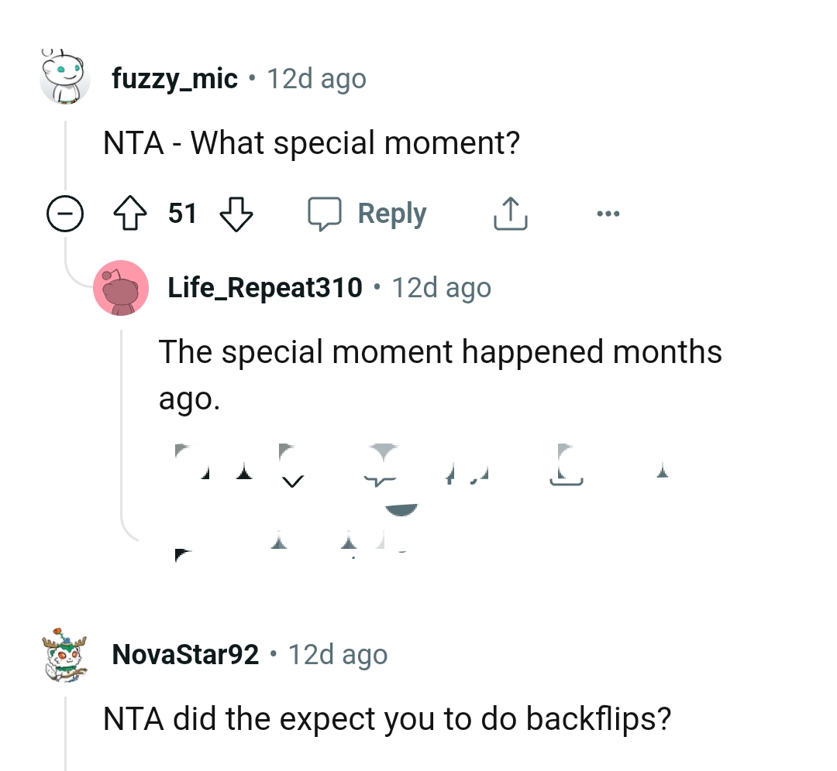Select the NovaStar92 username
Viewport: 837px width, 771px height.
182,654
